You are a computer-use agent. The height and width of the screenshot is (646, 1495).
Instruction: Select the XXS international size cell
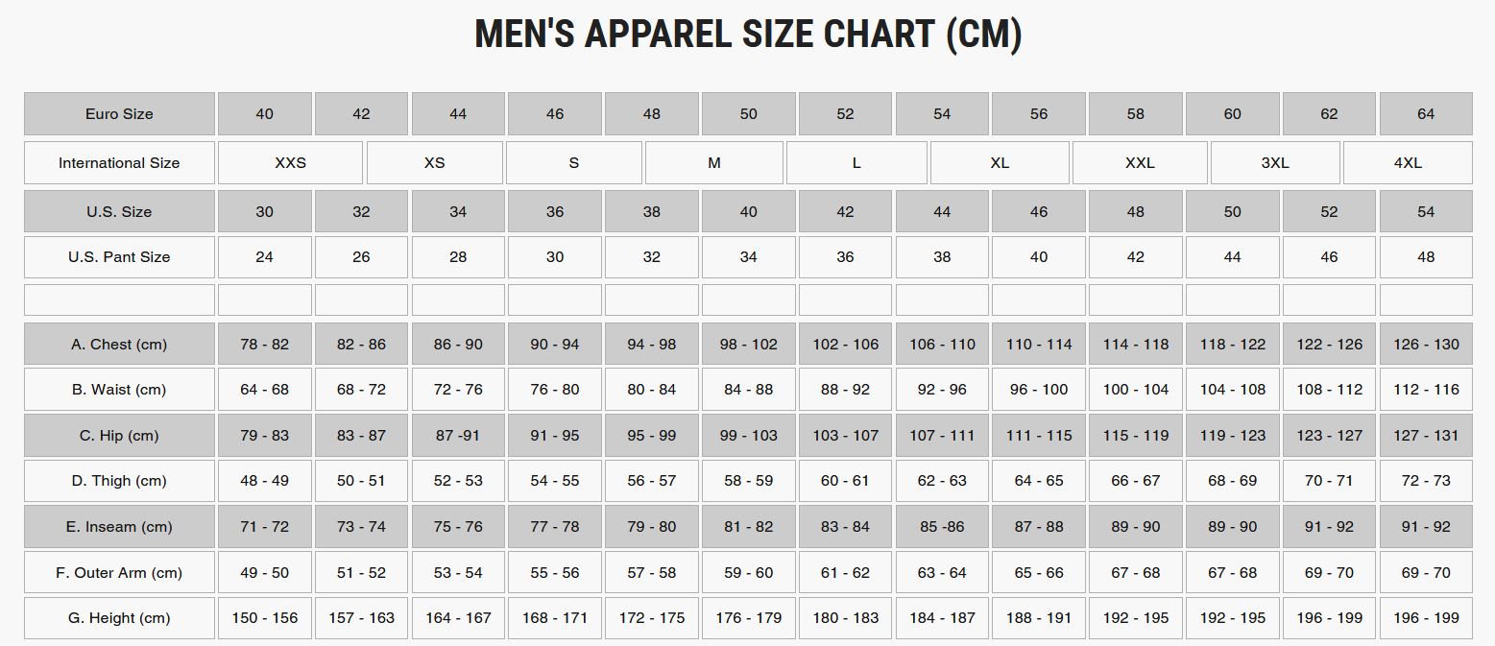point(290,163)
